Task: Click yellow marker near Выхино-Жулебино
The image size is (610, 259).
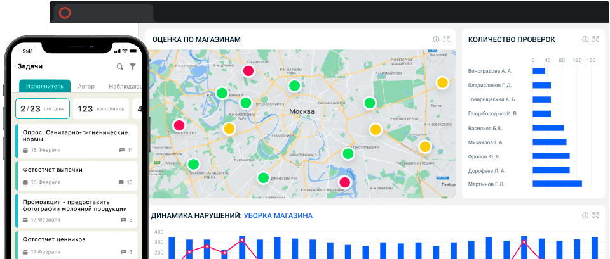Action: [x=425, y=147]
